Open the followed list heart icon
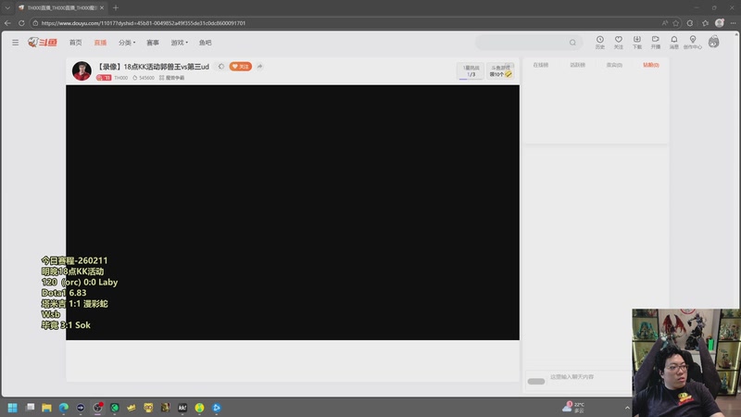 pyautogui.click(x=618, y=42)
